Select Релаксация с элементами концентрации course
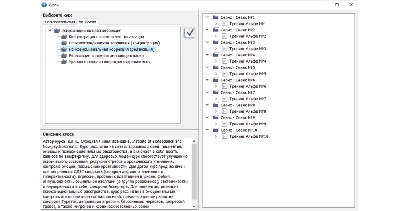 tap(106, 56)
